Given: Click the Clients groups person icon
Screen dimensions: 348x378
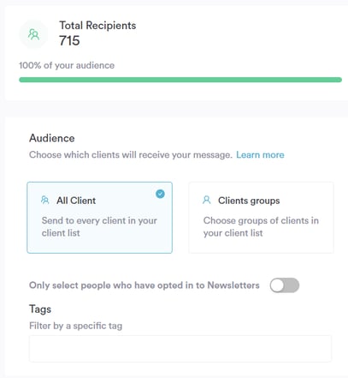Looking at the screenshot, I should coord(207,200).
